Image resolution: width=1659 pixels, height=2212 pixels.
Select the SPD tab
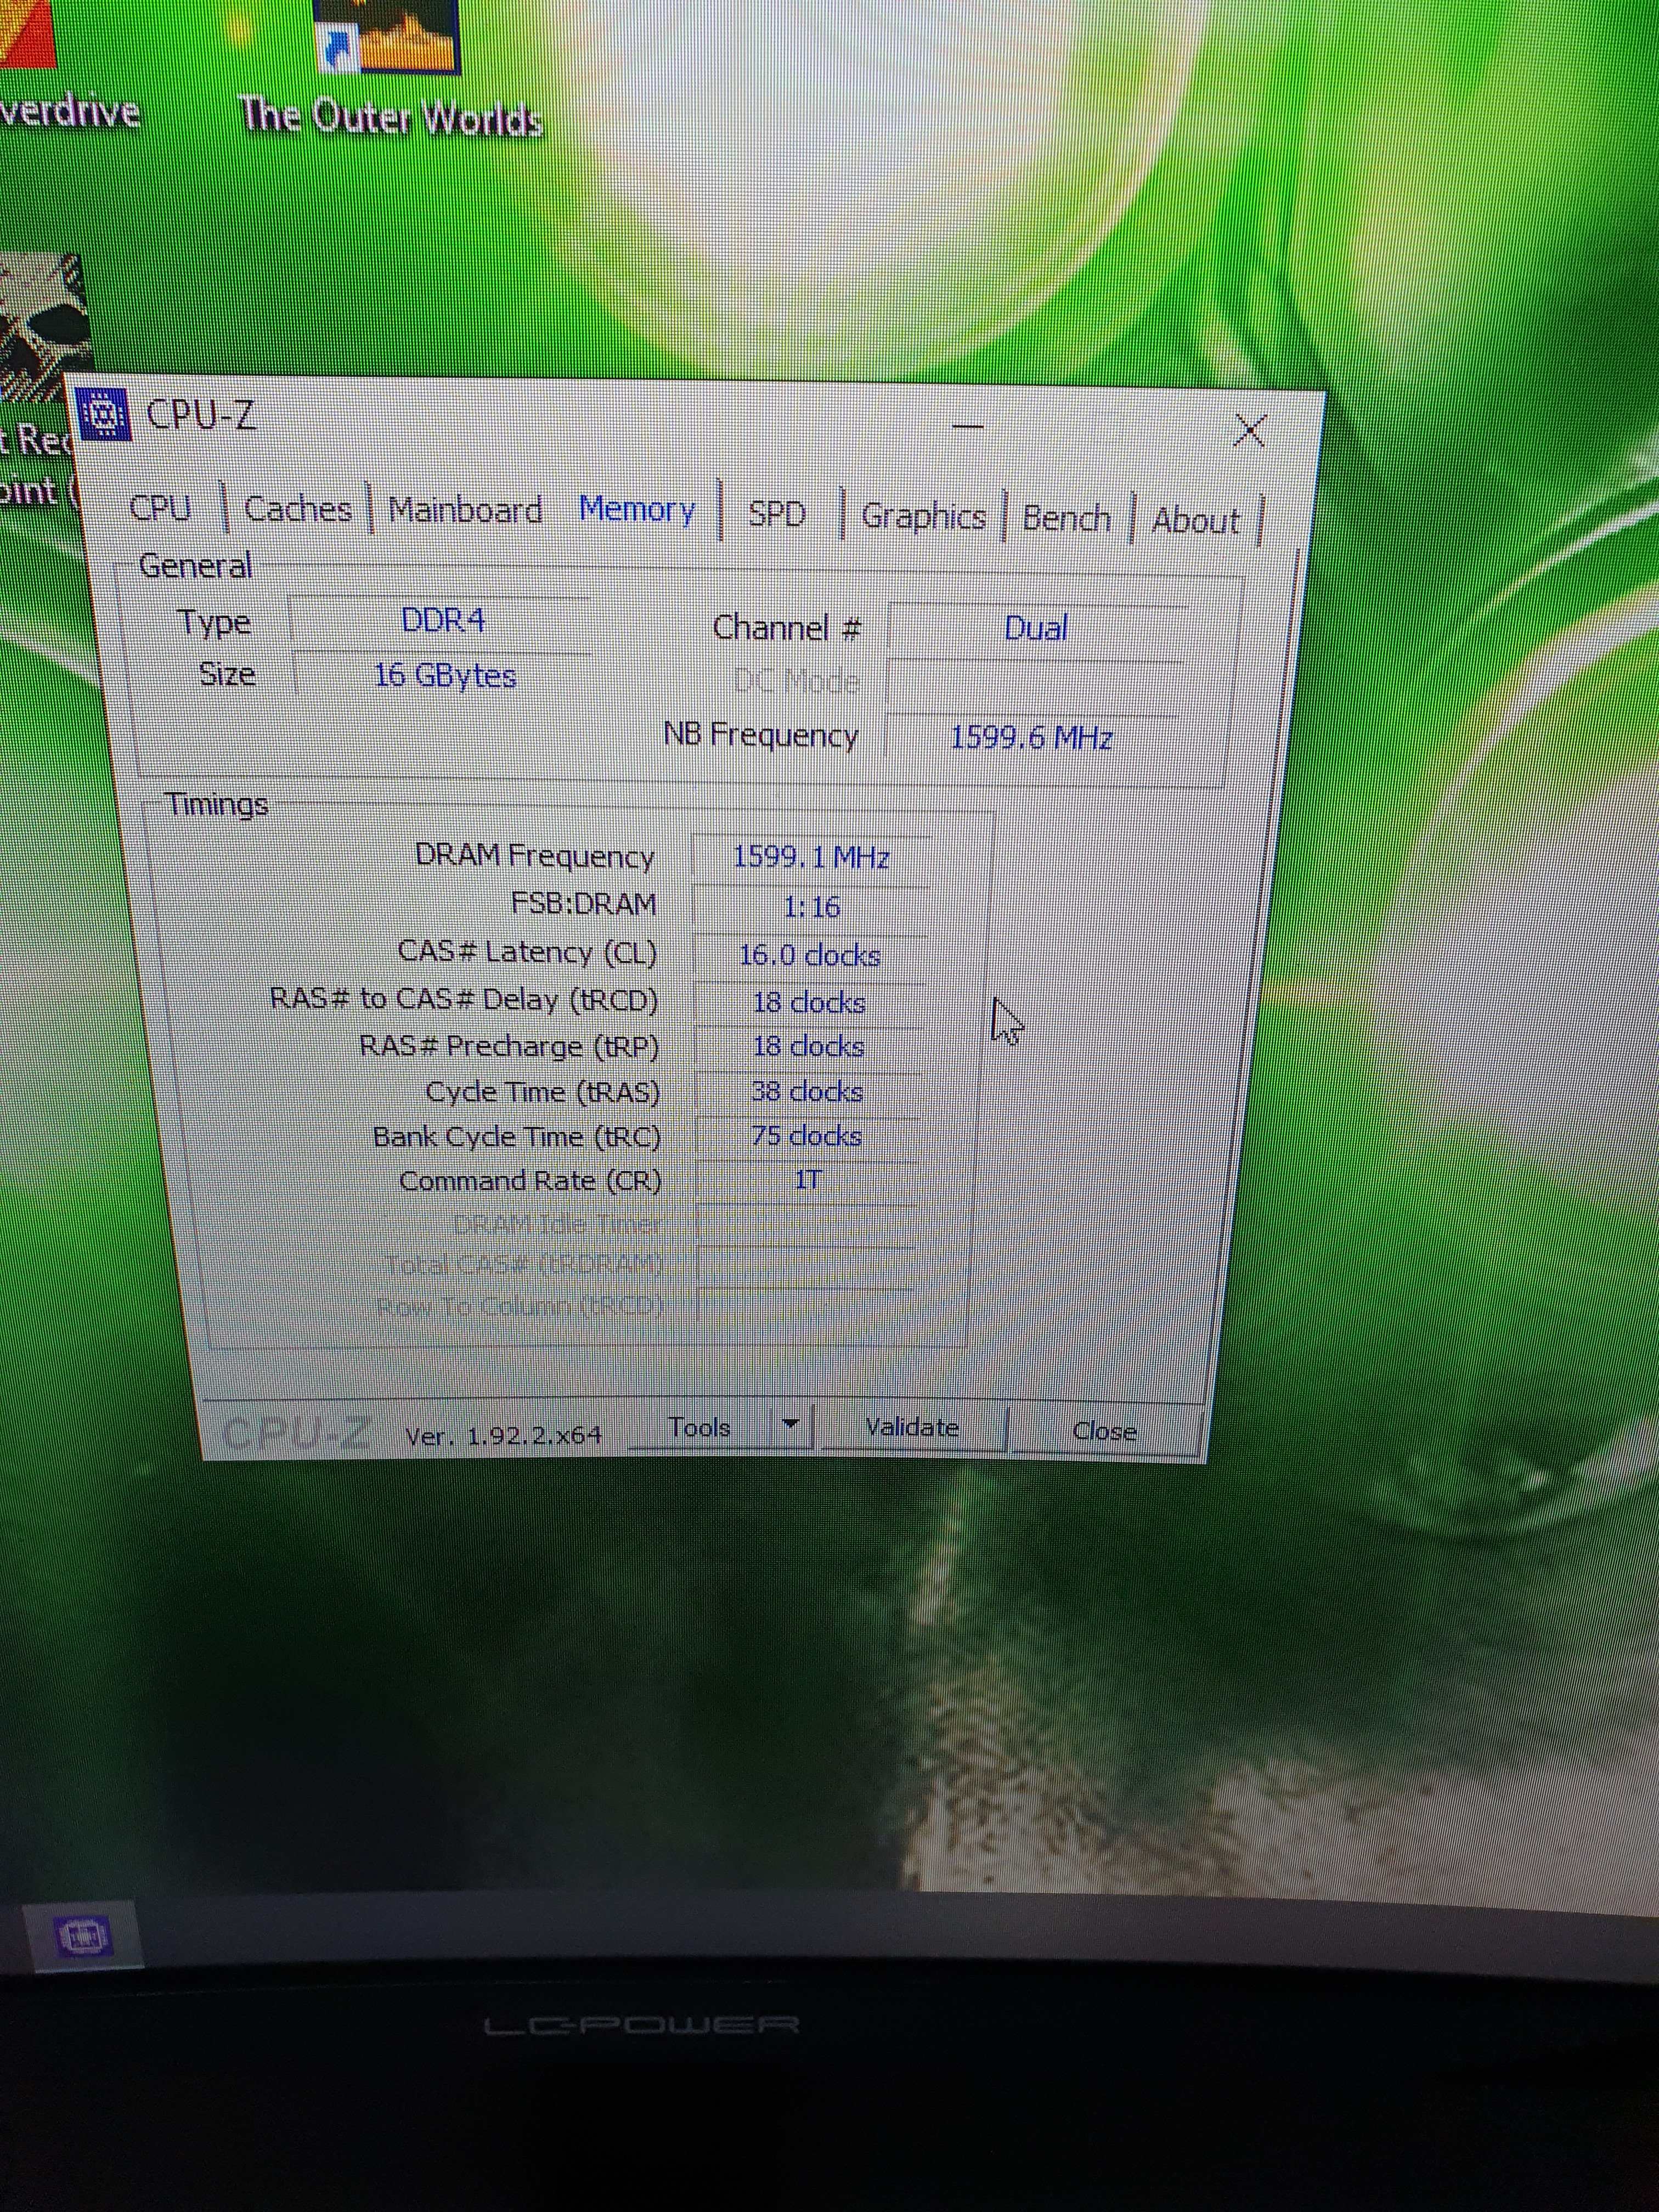pos(777,514)
